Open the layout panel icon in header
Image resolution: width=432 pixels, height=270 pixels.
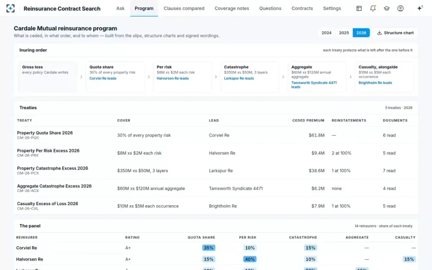coord(359,8)
